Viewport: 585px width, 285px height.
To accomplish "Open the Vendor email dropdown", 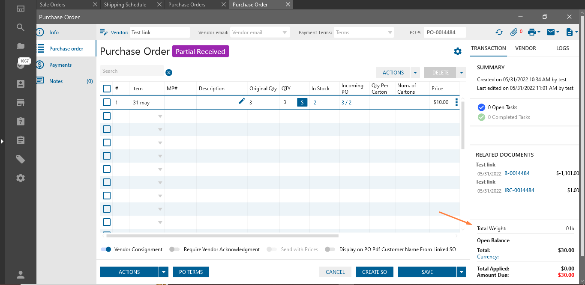I will 285,33.
